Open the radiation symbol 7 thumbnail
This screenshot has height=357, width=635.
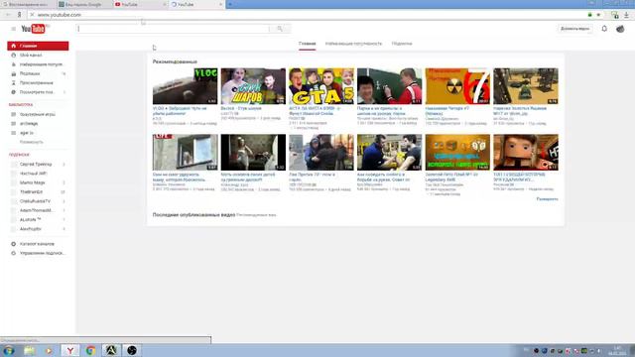(457, 86)
